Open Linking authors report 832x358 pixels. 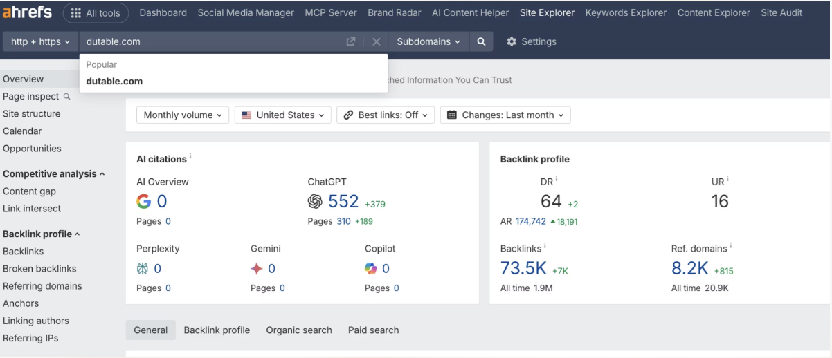pos(35,320)
